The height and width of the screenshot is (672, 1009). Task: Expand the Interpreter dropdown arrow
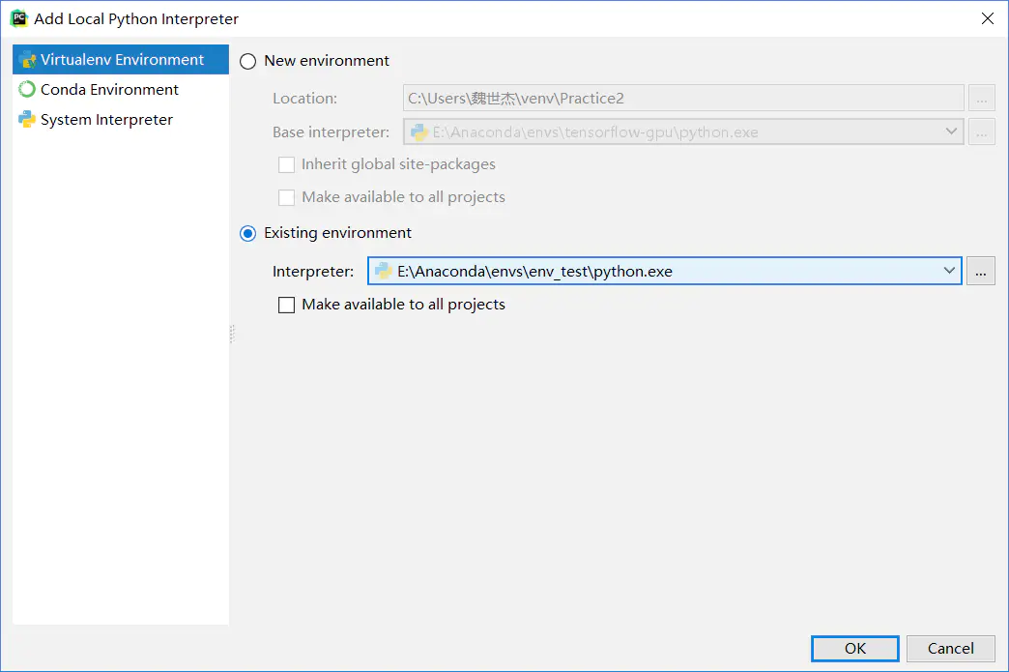click(949, 271)
